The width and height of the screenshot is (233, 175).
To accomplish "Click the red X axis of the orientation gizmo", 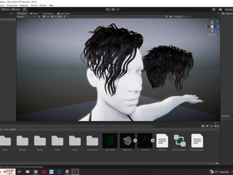I will pyautogui.click(x=208, y=26).
